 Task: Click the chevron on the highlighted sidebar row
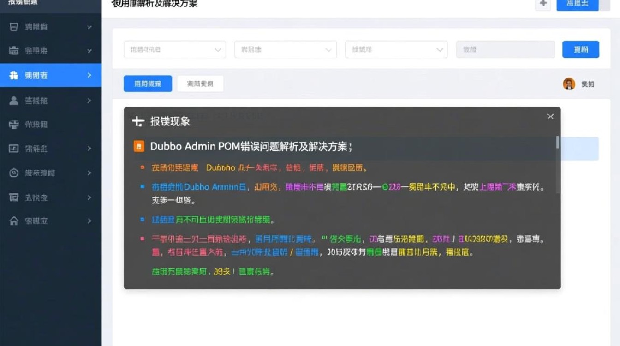(x=89, y=75)
